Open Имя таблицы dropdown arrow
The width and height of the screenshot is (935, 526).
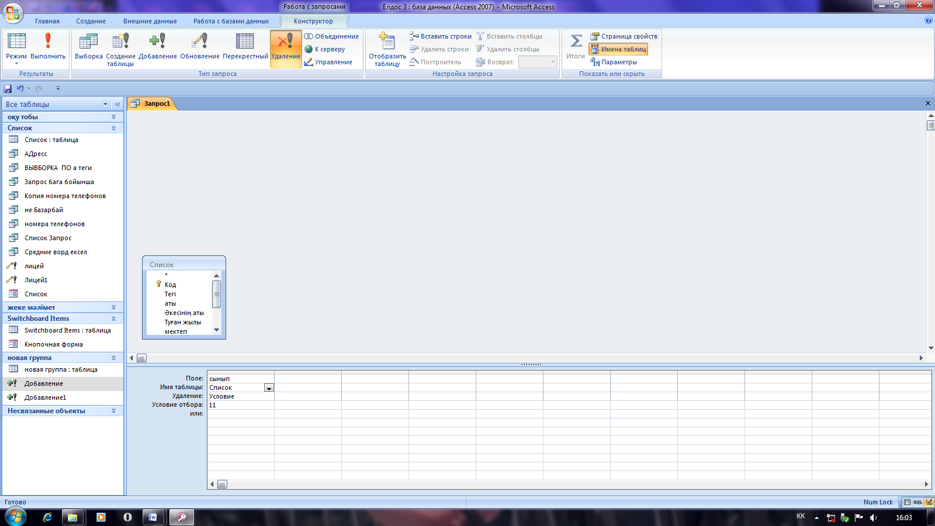pos(269,387)
